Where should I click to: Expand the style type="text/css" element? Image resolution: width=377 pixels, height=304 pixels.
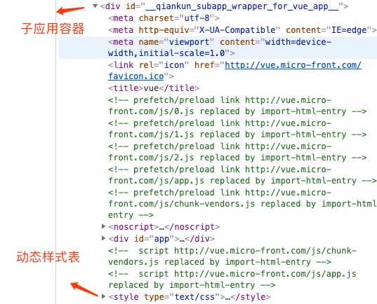pos(104,296)
